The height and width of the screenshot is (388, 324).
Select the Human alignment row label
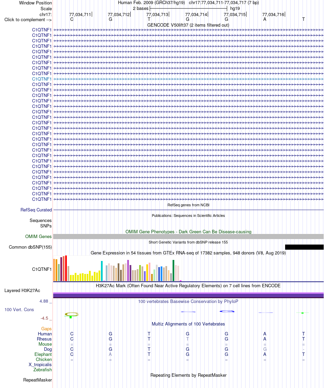(x=45, y=334)
